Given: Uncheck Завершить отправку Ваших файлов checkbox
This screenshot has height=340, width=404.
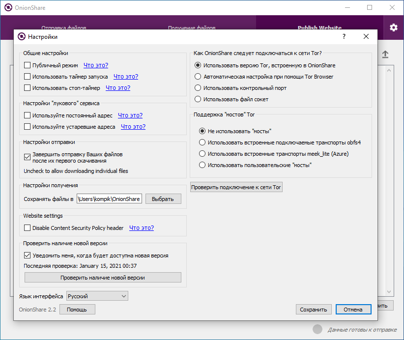Looking at the screenshot, I should [28, 157].
